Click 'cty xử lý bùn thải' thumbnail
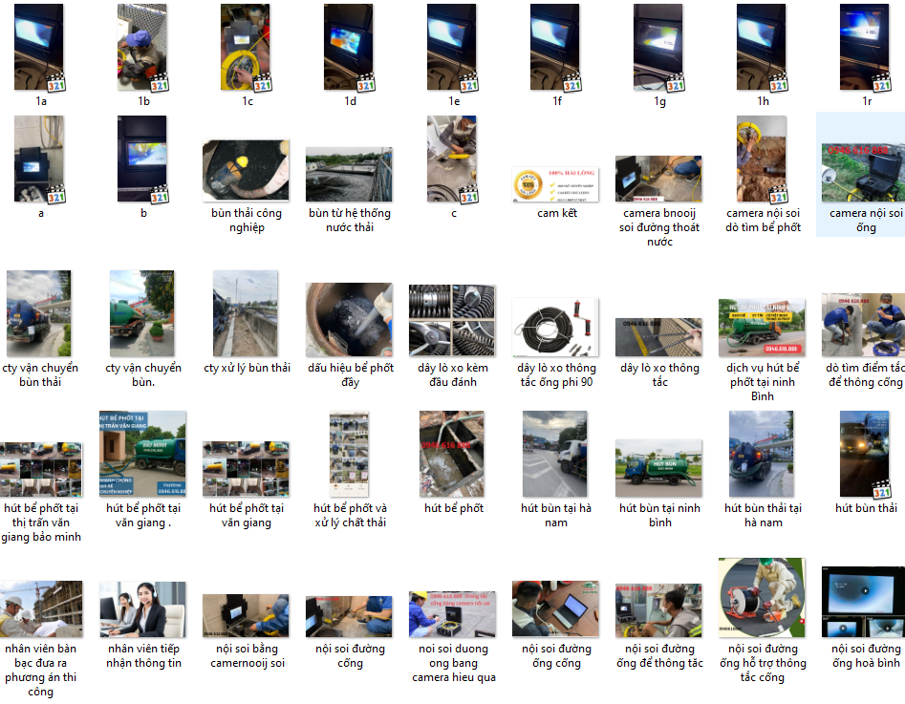Screen dimensions: 905x704 click(246, 313)
